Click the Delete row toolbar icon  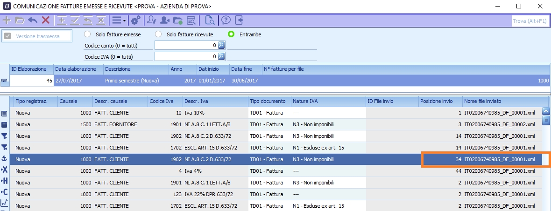pyautogui.click(x=101, y=20)
